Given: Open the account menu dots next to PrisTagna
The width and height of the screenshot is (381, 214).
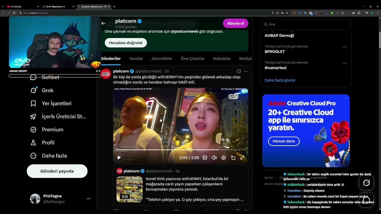Looking at the screenshot, I should 88,199.
